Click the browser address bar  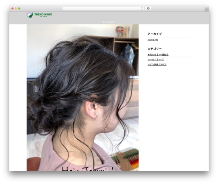tap(103, 8)
